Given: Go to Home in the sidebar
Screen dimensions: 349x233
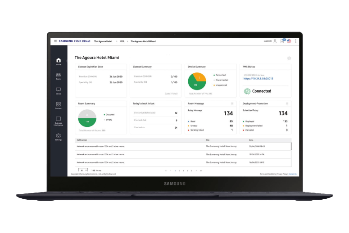Looking at the screenshot, I should click(x=59, y=61).
